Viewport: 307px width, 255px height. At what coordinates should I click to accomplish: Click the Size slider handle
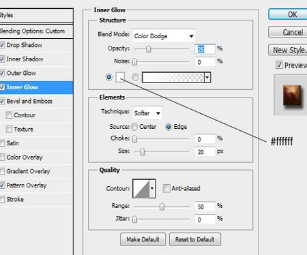pyautogui.click(x=143, y=151)
